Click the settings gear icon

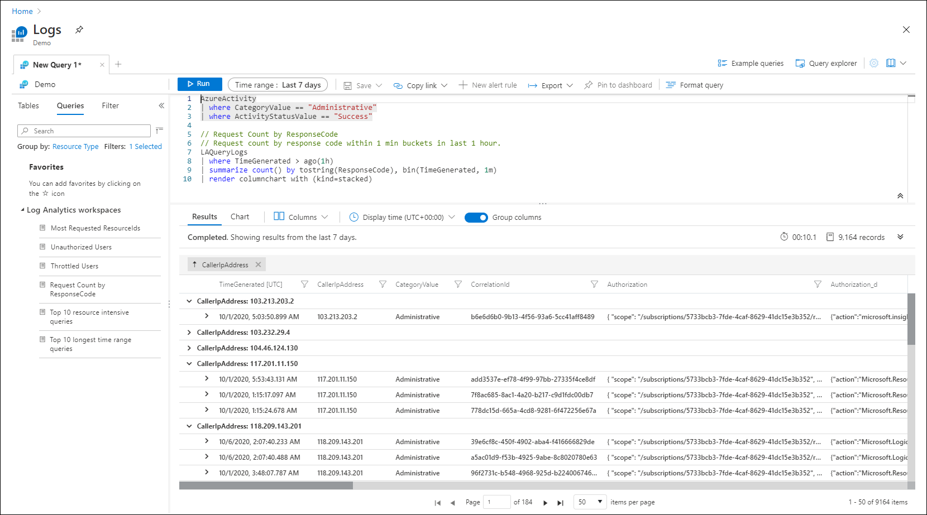874,63
